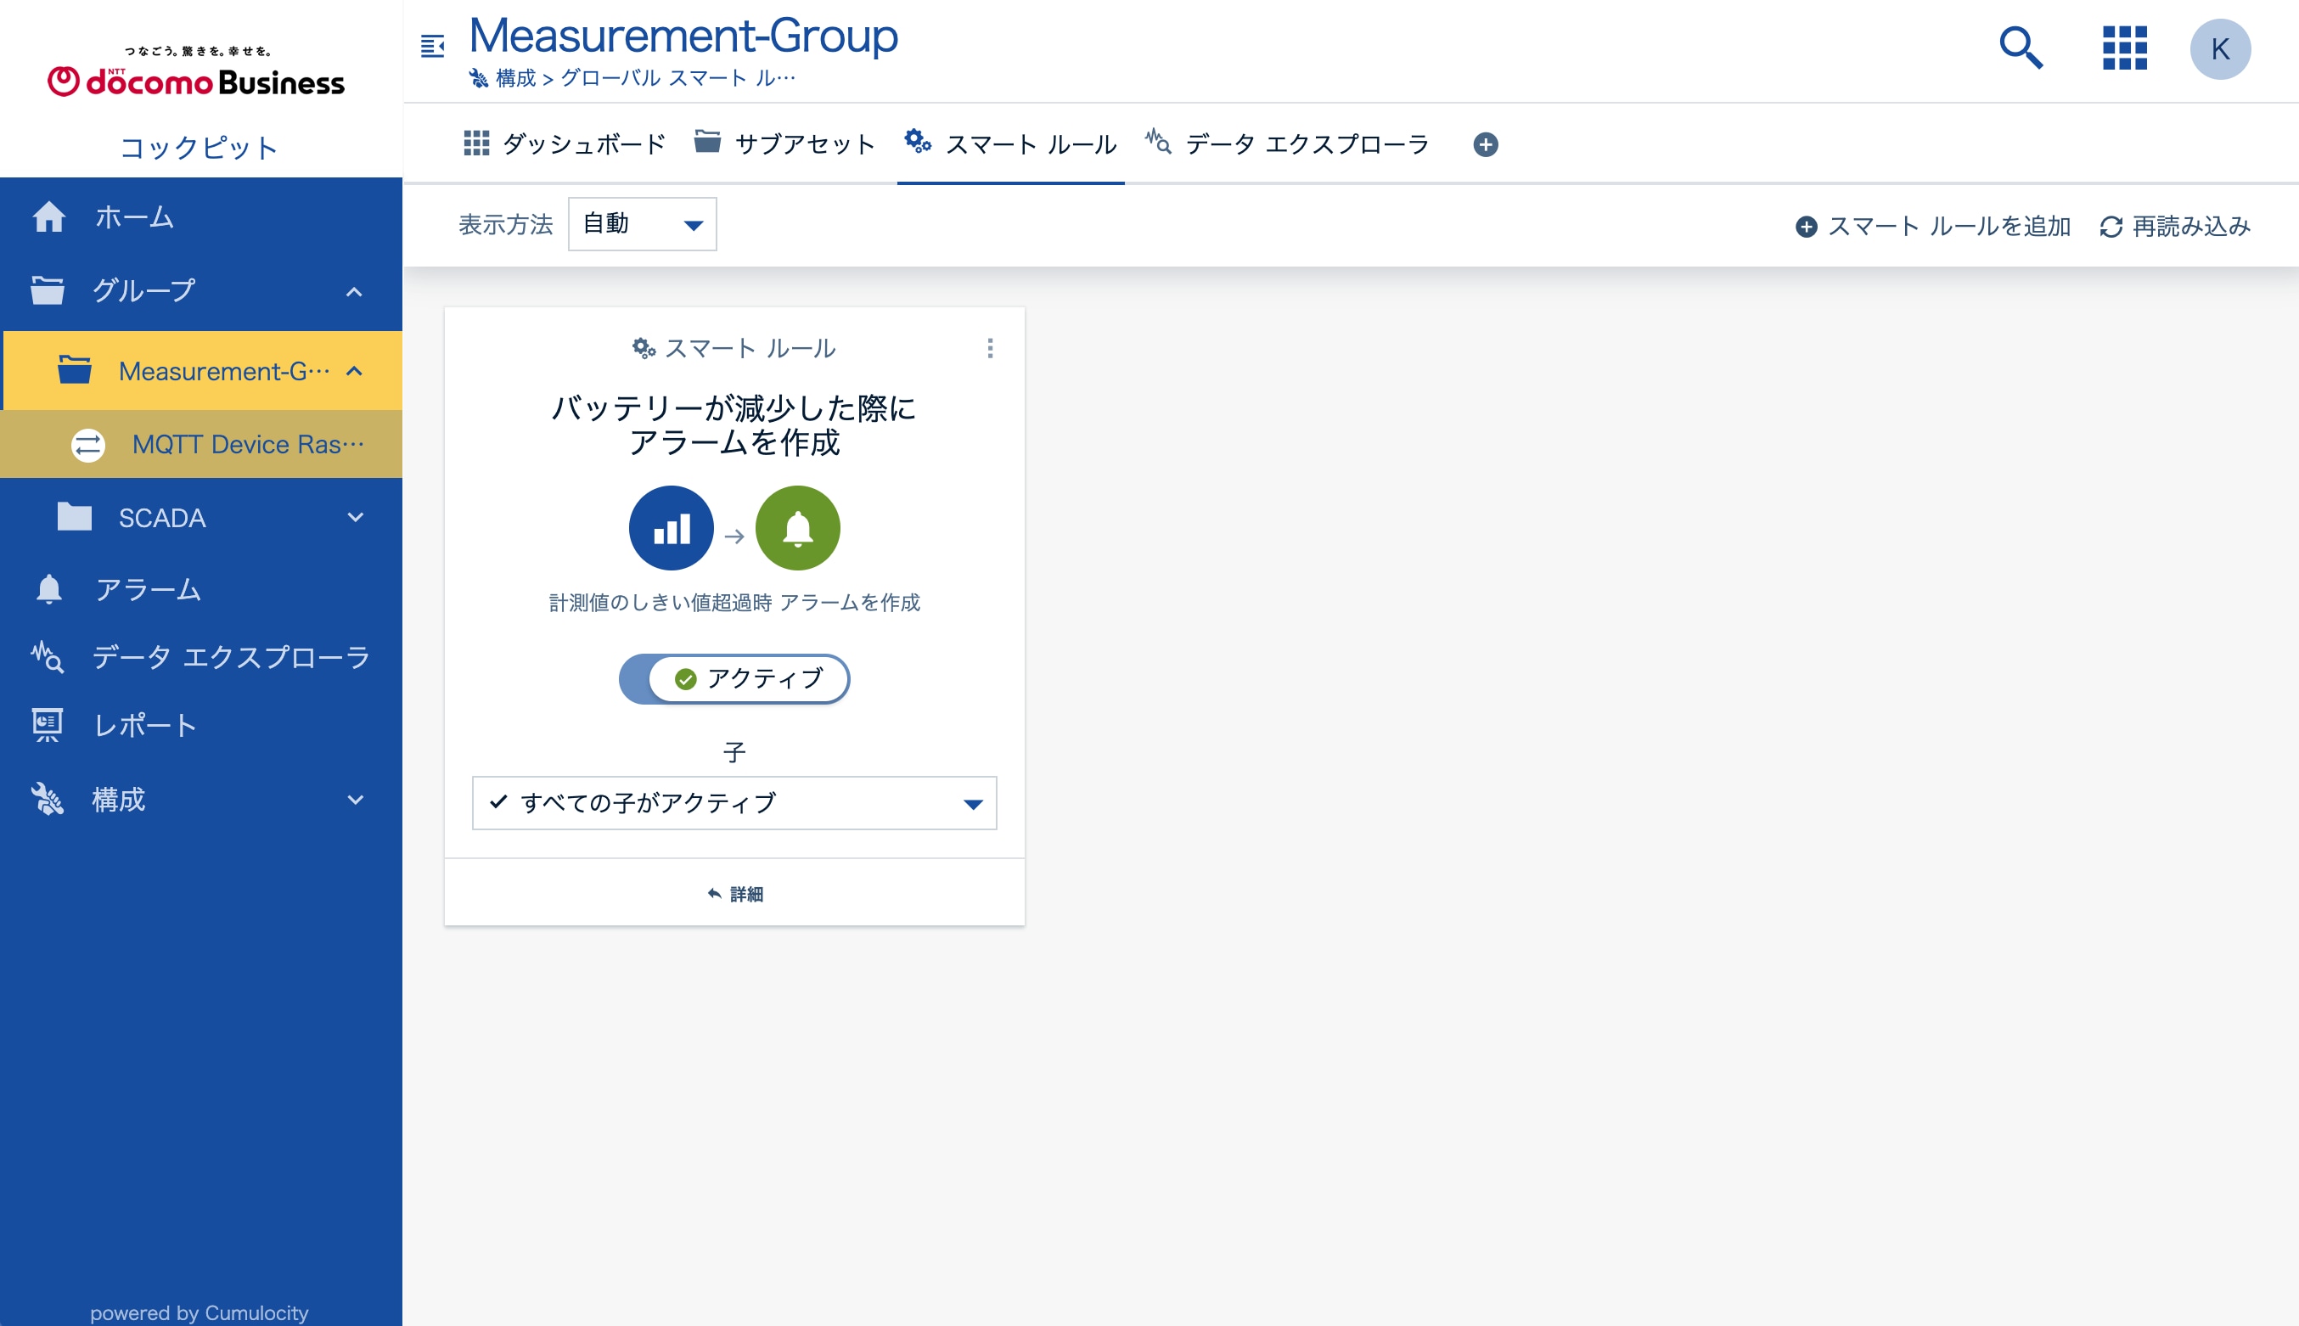Click the アラーム bell icon in sidebar

(48, 589)
